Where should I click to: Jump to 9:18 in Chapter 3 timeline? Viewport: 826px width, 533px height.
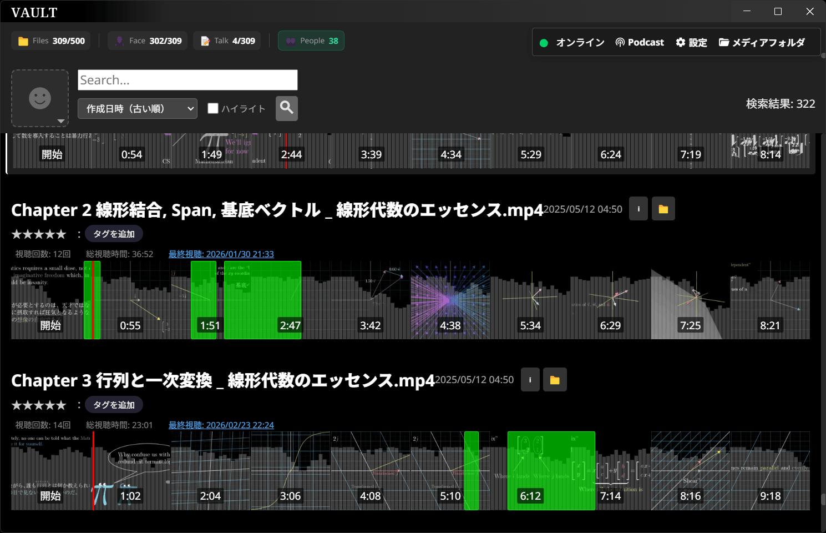click(771, 496)
